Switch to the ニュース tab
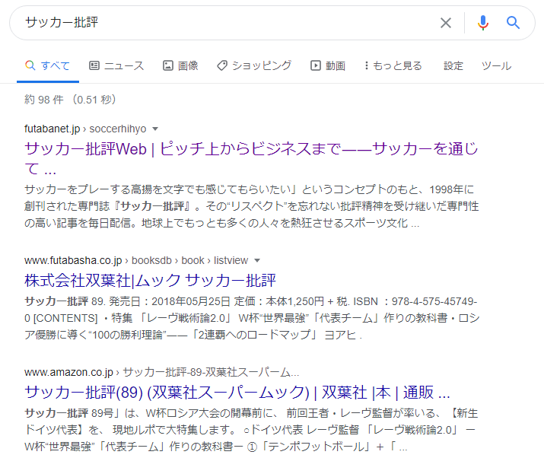 pos(116,65)
